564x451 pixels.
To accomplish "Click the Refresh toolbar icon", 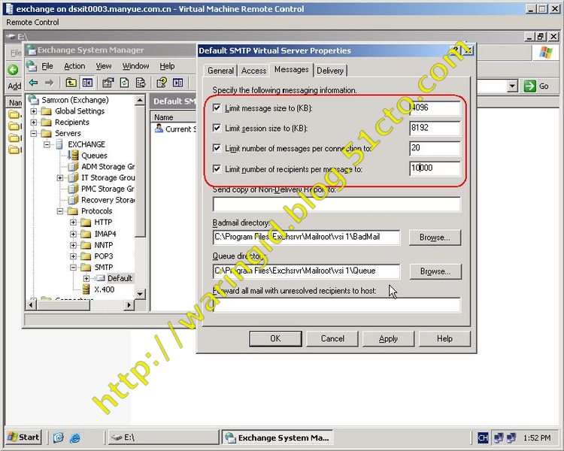I will tap(124, 83).
